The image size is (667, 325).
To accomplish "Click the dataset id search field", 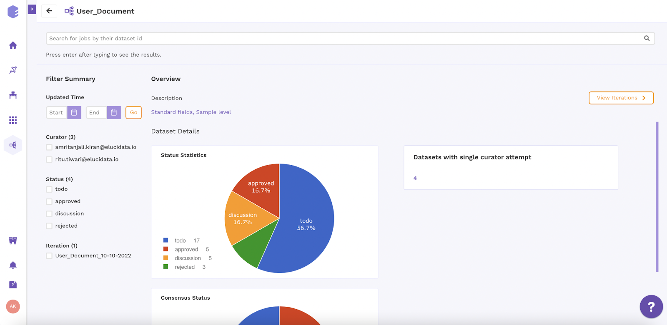I will [x=350, y=38].
